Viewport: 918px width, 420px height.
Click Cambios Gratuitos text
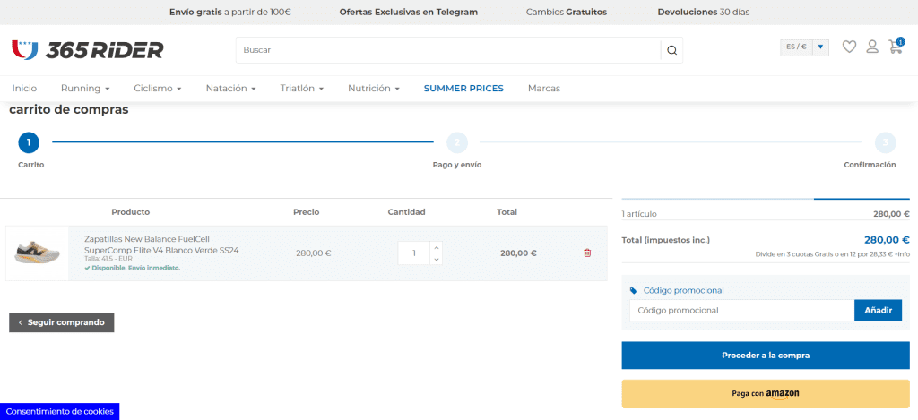(x=567, y=12)
